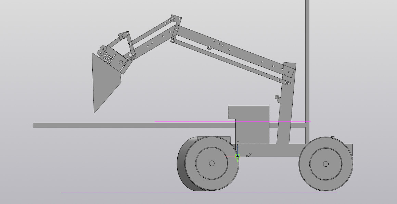This screenshot has width=397, height=204.
Task: Select the magenta horizontal sketch line
Action: (x=192, y=121)
